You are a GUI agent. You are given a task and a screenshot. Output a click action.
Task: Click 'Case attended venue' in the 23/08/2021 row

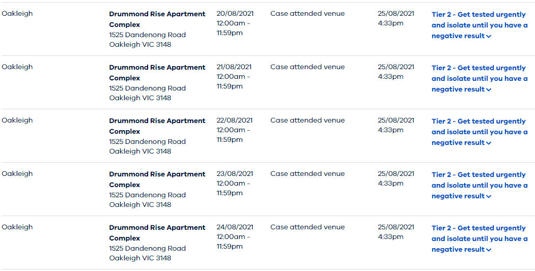coord(307,173)
